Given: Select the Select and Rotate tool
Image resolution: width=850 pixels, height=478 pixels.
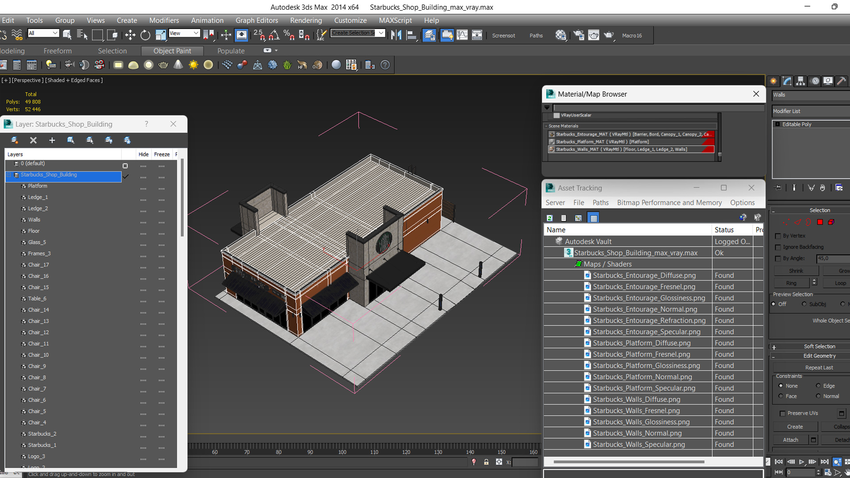Looking at the screenshot, I should point(145,35).
